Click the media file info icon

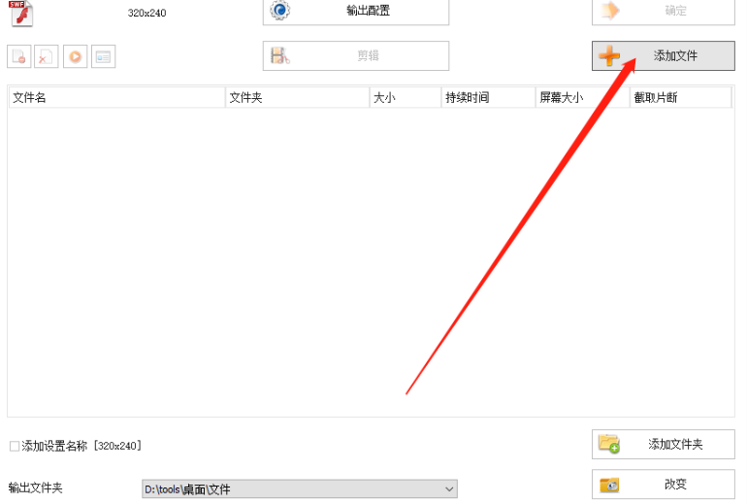(104, 56)
